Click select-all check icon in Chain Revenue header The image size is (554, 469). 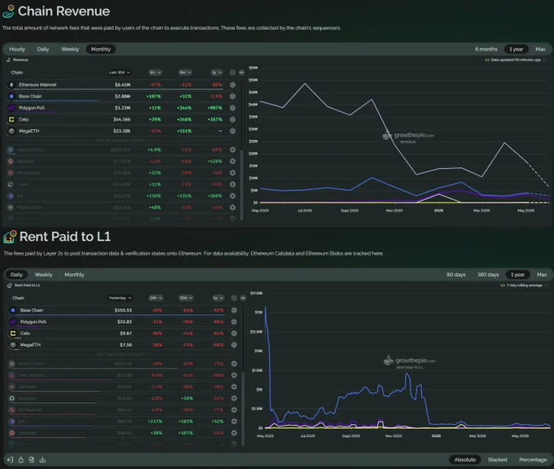click(x=232, y=72)
